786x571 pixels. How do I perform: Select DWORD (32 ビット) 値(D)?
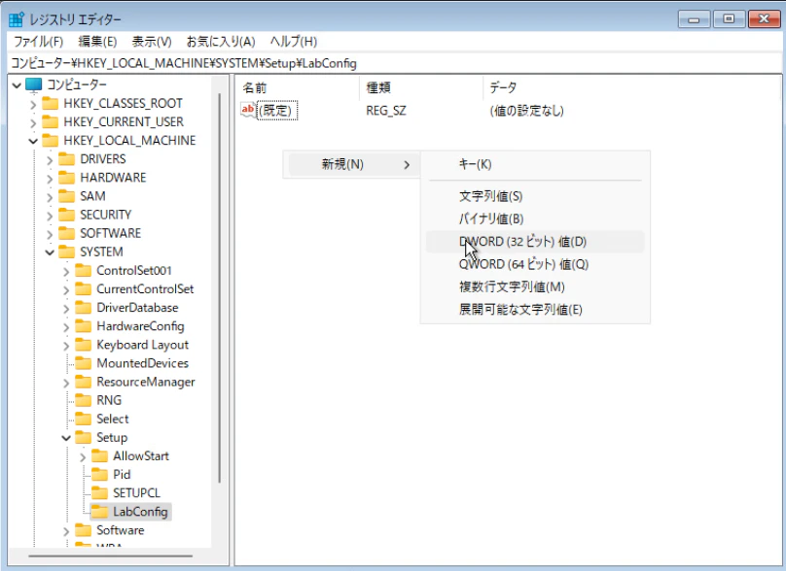point(535,242)
